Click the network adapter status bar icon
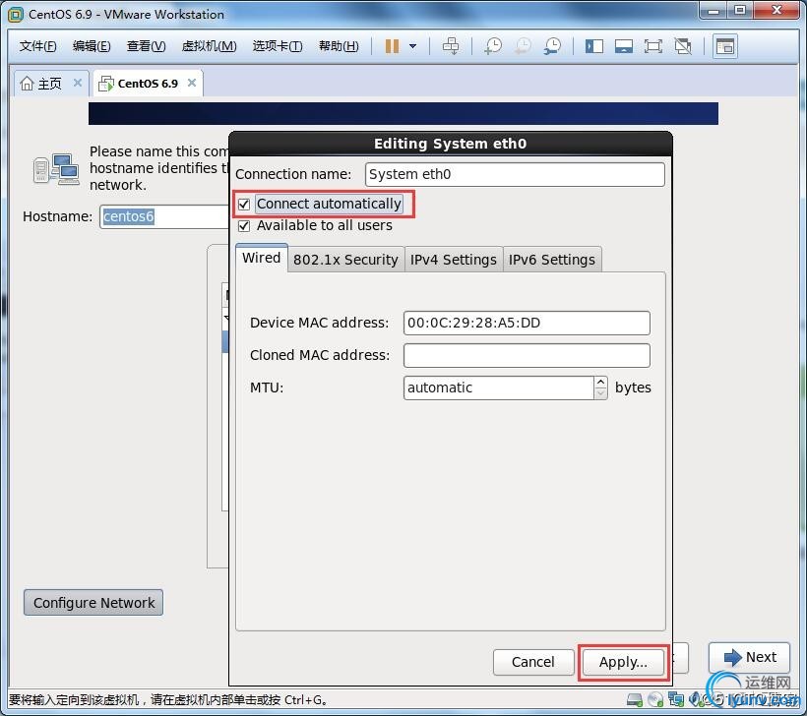Image resolution: width=807 pixels, height=716 pixels. coord(676,699)
